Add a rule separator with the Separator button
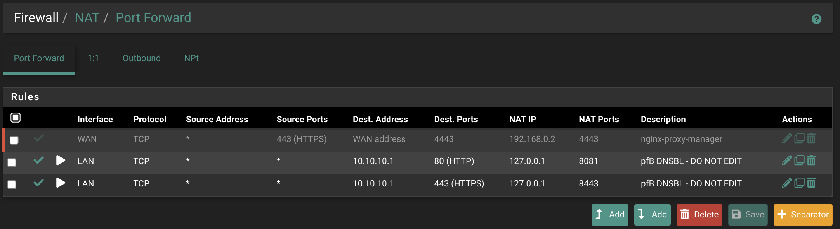The width and height of the screenshot is (840, 229). click(x=803, y=215)
